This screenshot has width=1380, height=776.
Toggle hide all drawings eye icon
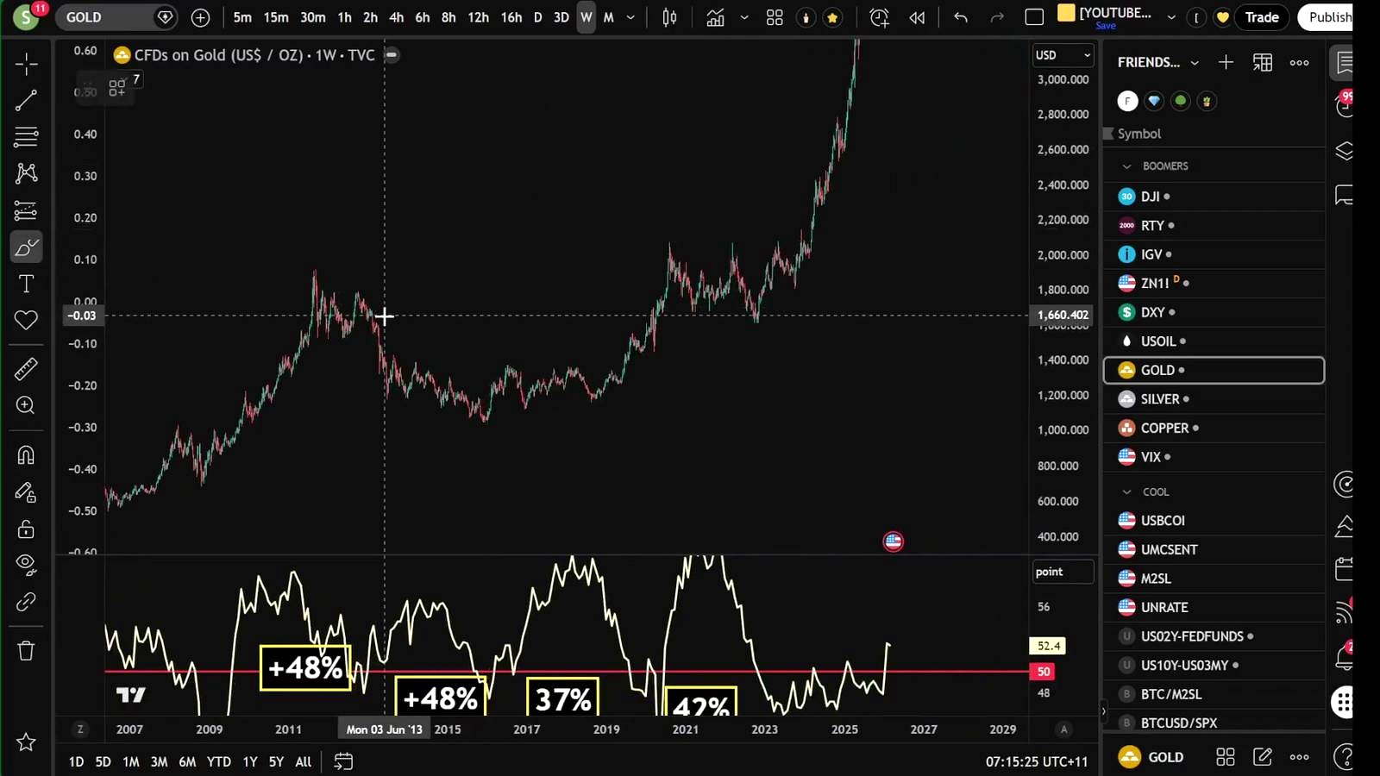[x=26, y=565]
